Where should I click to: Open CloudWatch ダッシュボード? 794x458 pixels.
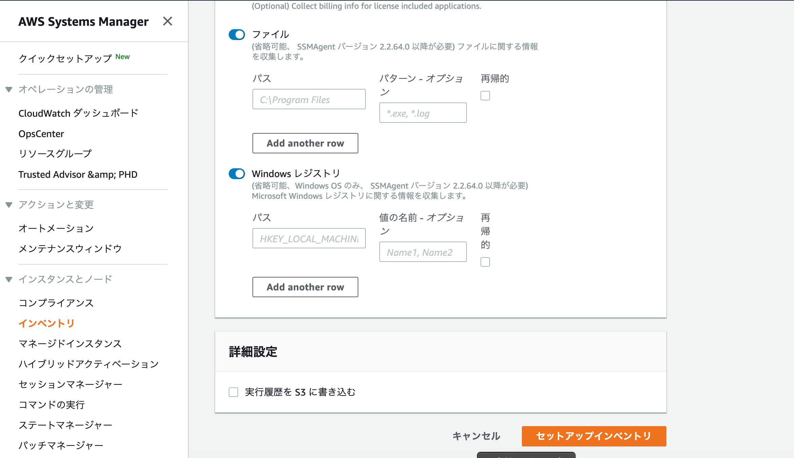point(78,113)
